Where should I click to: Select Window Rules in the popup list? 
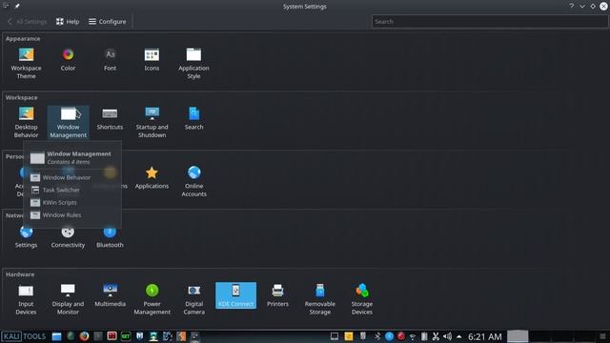tap(56, 214)
